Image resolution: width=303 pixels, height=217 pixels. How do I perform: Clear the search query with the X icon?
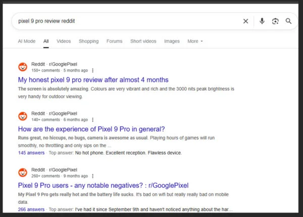point(245,21)
